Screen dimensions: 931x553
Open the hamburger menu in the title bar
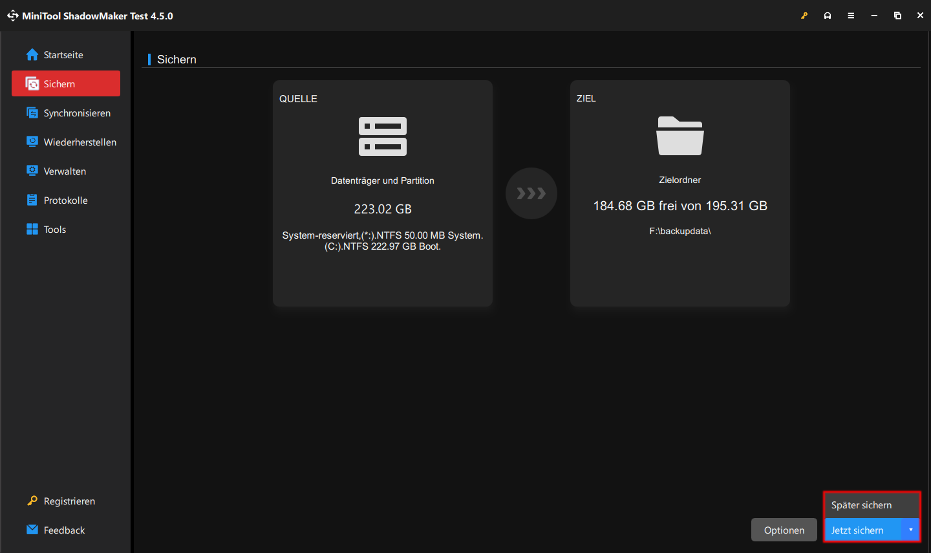tap(851, 16)
